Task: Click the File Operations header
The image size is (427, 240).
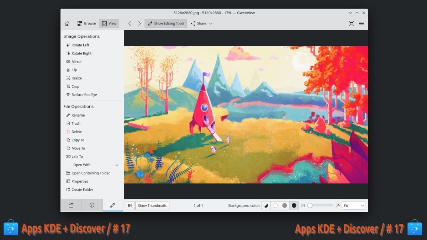Action: coord(78,106)
